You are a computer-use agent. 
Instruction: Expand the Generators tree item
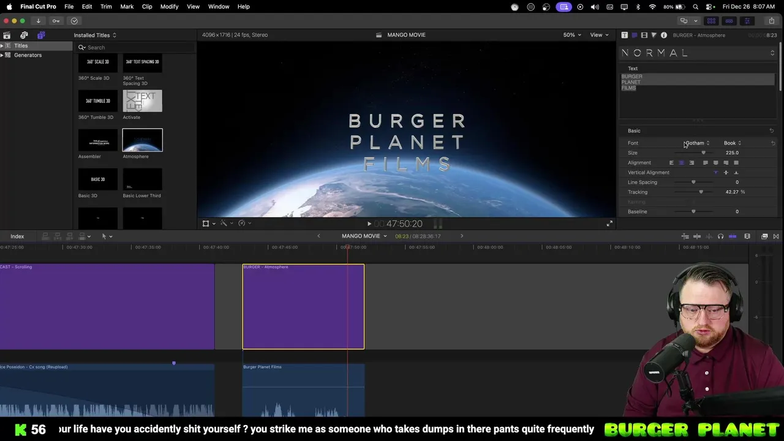pos(2,55)
